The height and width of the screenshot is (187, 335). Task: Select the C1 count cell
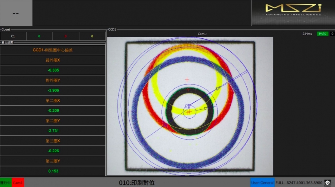click(13, 36)
